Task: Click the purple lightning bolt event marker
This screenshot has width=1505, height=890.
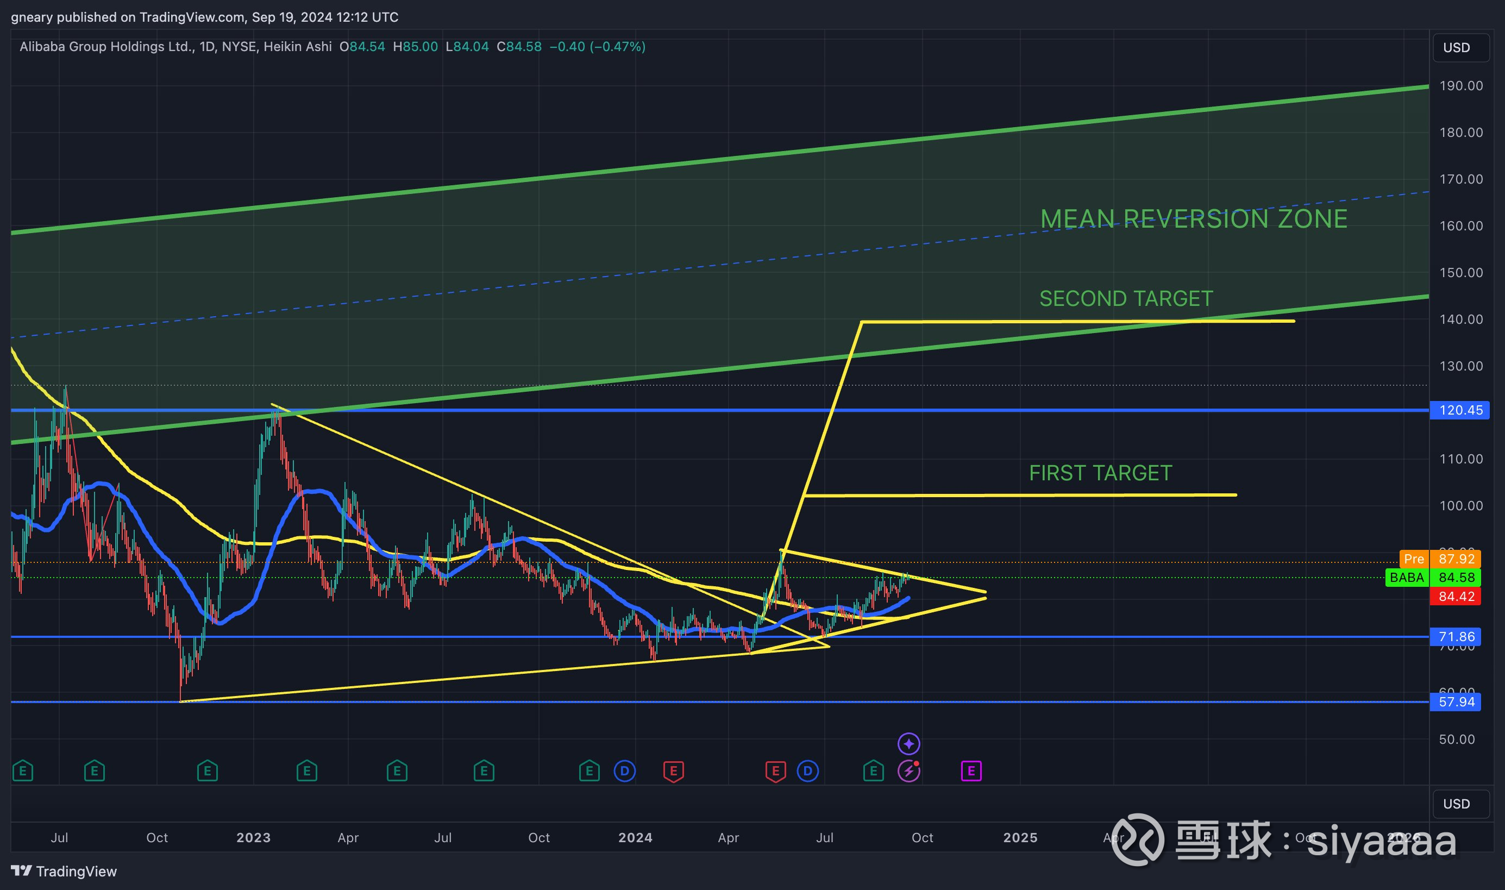Action: tap(909, 770)
